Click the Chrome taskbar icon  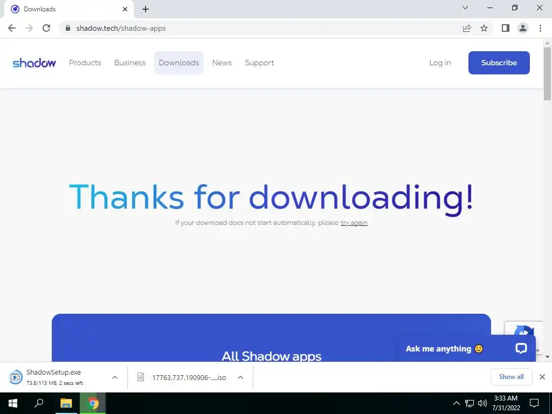pyautogui.click(x=93, y=403)
